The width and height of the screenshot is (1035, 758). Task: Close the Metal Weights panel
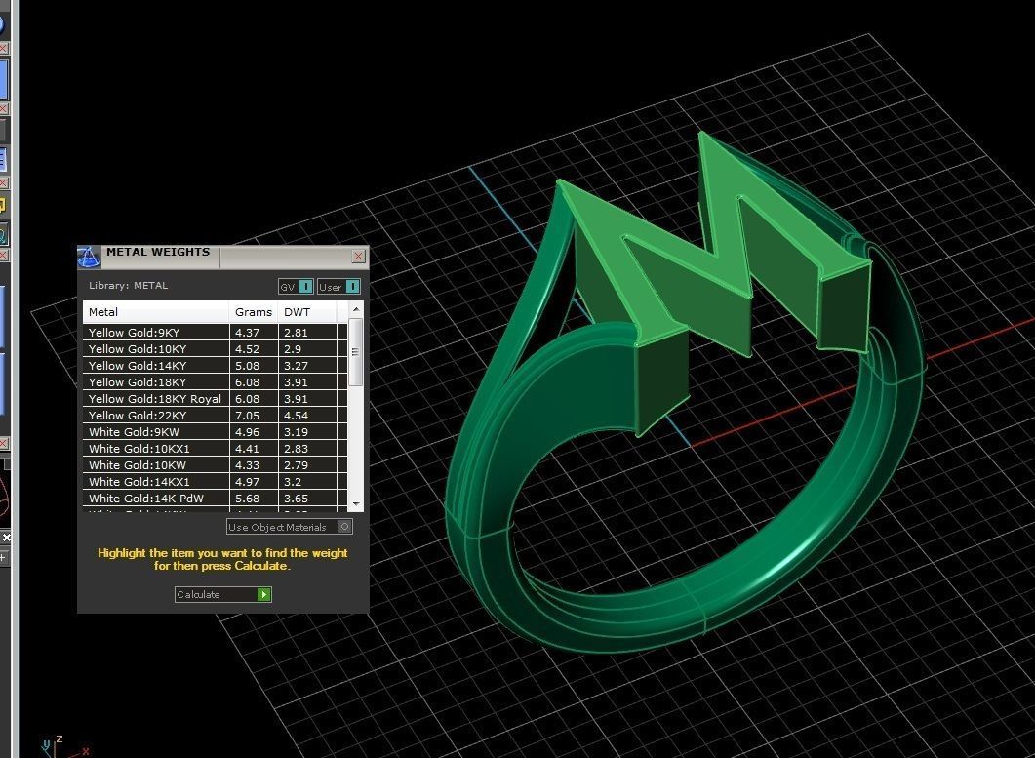pos(358,257)
